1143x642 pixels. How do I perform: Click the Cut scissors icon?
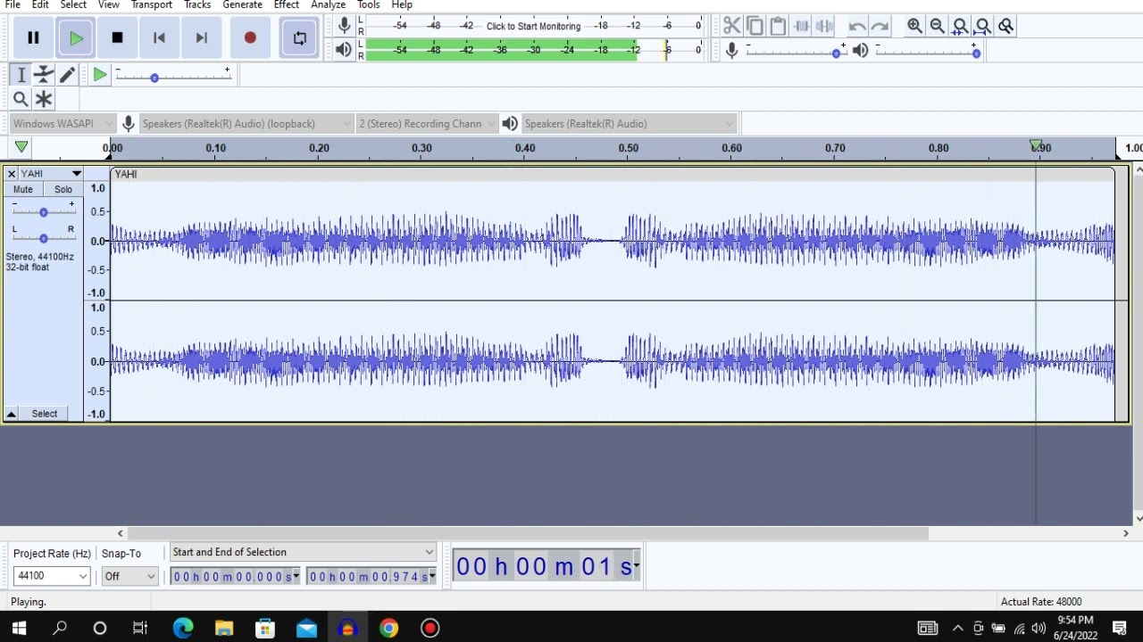pos(732,26)
